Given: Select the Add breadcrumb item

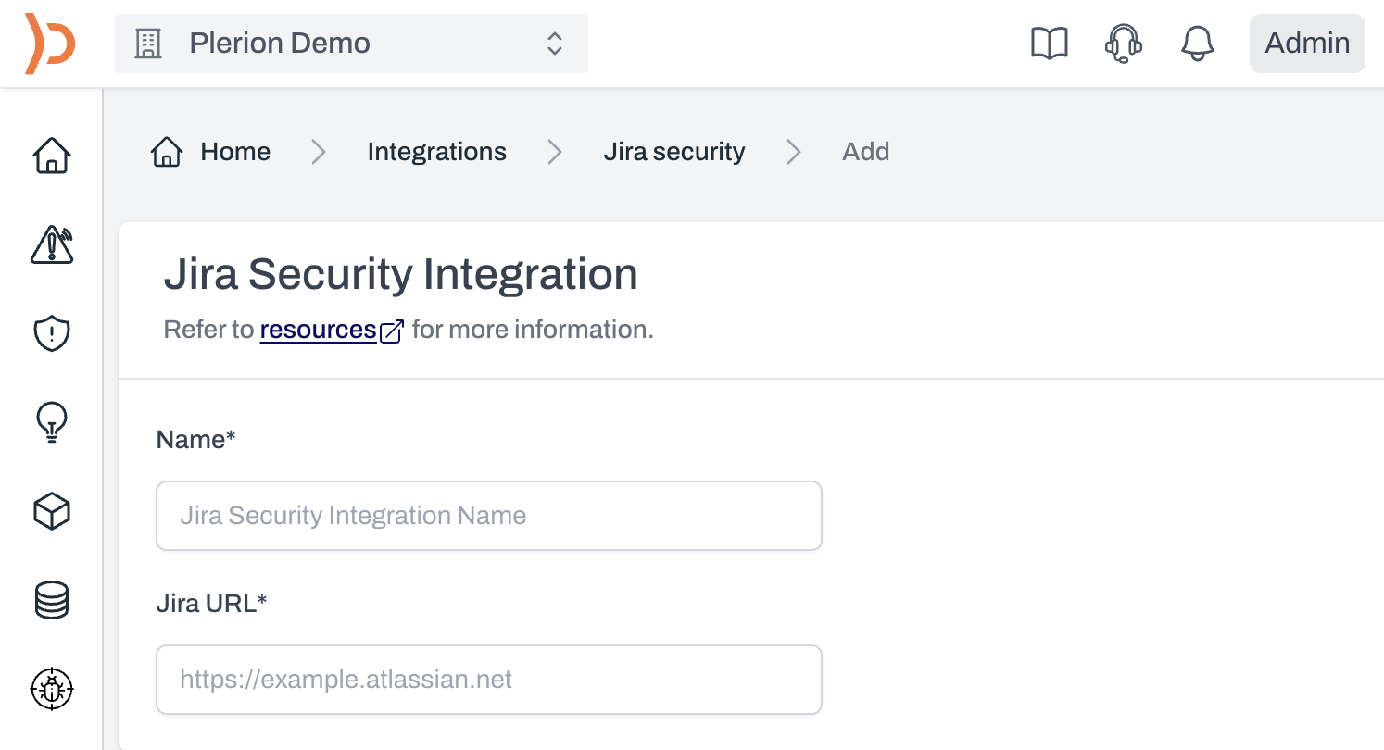Looking at the screenshot, I should (866, 152).
